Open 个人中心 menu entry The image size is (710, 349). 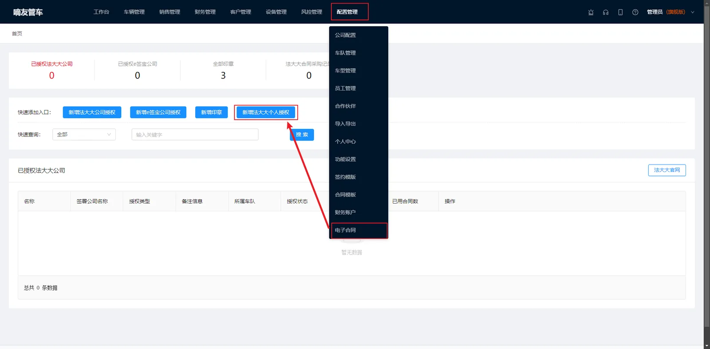pyautogui.click(x=359, y=141)
